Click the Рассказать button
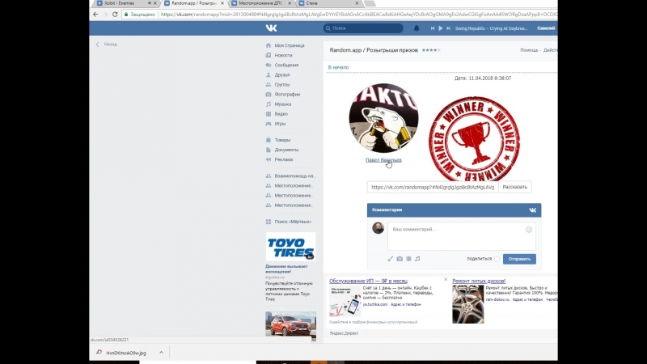 pyautogui.click(x=514, y=187)
